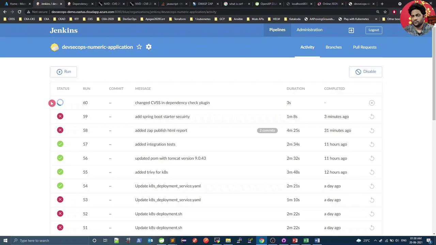
Task: Click the '2 commits' badge on run 58
Action: (267, 130)
